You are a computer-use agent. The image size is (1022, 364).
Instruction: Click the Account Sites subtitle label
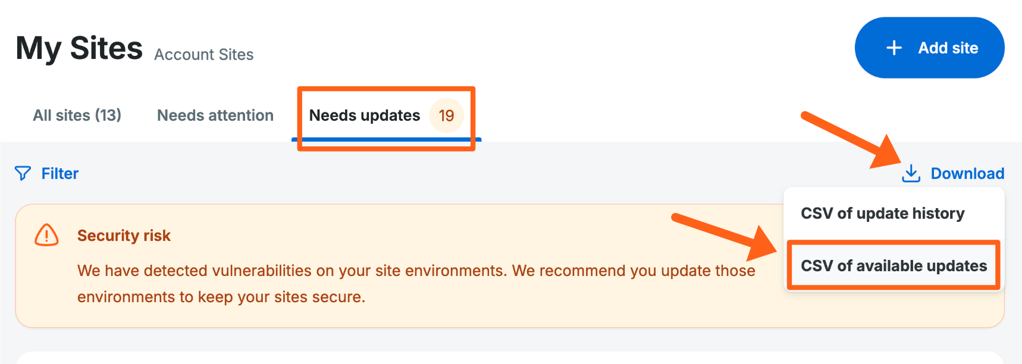click(x=203, y=54)
